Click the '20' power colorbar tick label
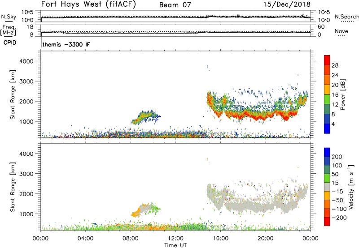 pyautogui.click(x=335, y=85)
